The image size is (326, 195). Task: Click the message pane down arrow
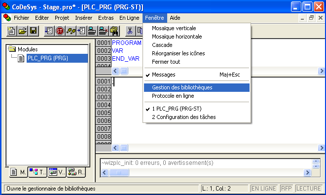coord(316,166)
